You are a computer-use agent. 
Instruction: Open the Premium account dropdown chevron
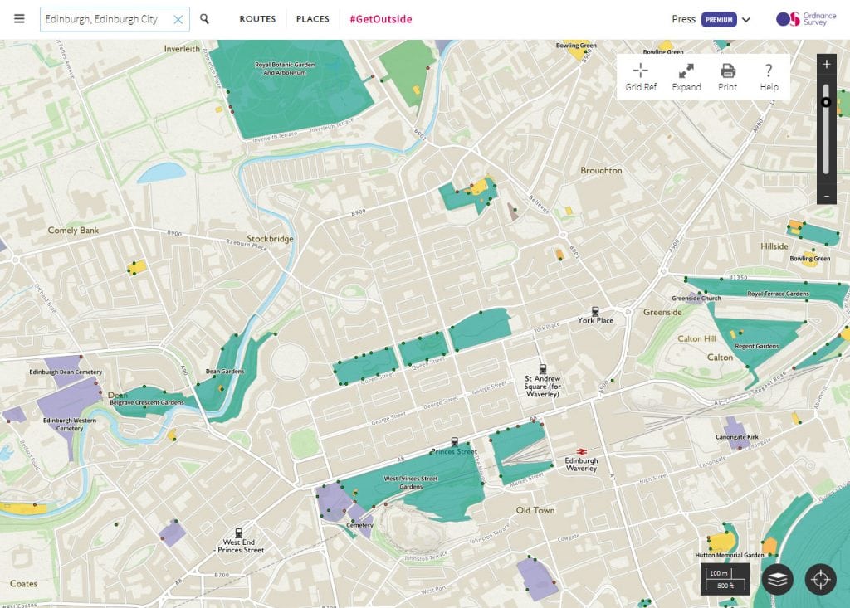point(745,19)
